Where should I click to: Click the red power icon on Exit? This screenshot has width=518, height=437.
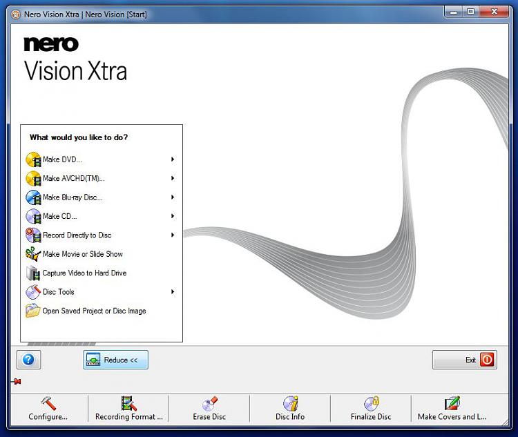(488, 360)
